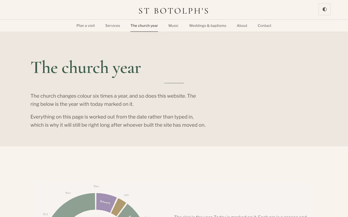Open the Plan a visit page
The height and width of the screenshot is (217, 348).
tap(85, 26)
